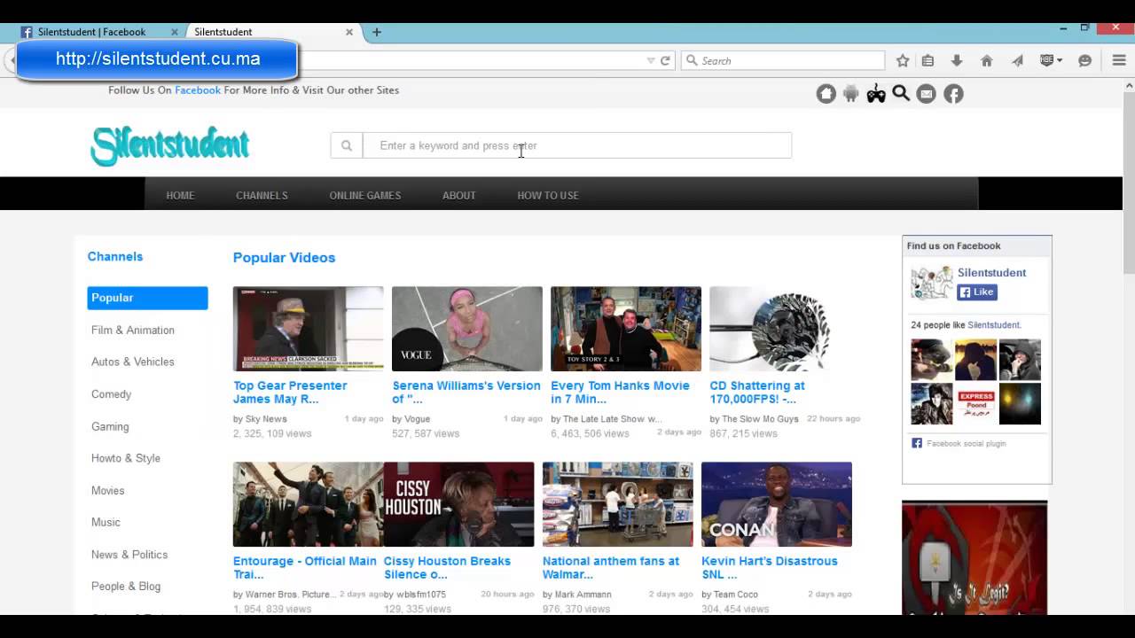Click the keyword search input field
This screenshot has height=638, width=1135.
point(576,145)
